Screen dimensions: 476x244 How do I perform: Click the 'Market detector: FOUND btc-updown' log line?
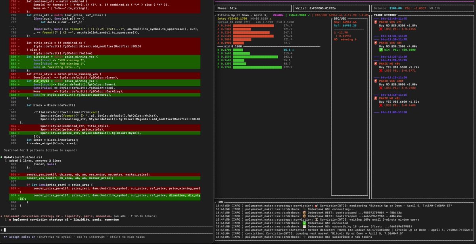345,230
